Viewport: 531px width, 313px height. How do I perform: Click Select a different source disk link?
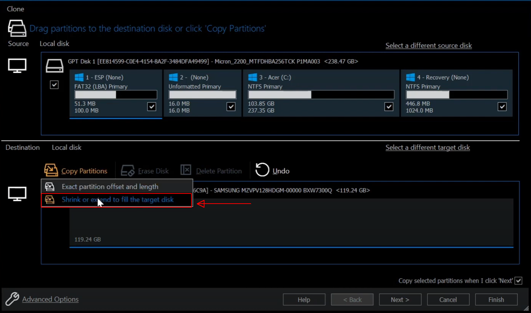coord(429,45)
